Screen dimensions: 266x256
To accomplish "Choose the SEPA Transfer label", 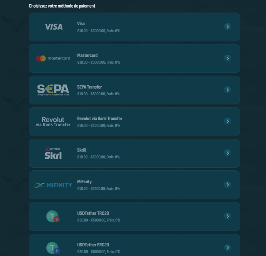I will click(89, 87).
